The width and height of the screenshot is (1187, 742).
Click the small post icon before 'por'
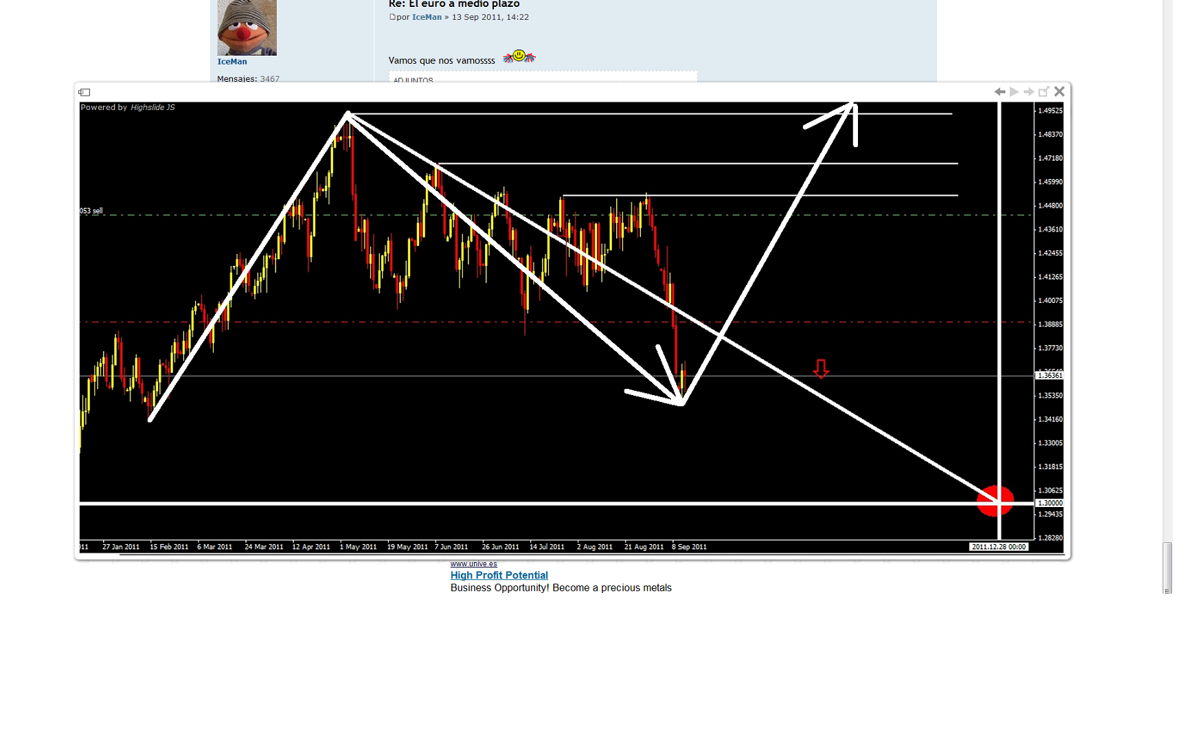pyautogui.click(x=392, y=17)
